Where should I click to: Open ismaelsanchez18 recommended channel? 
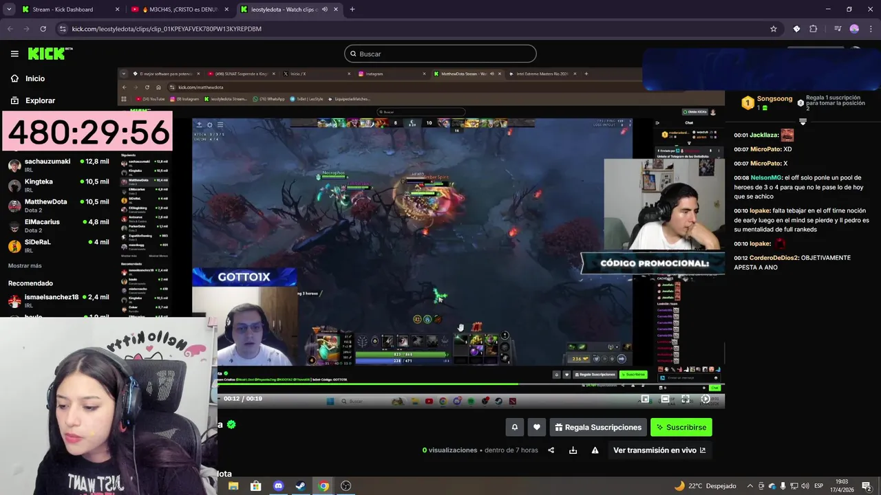pyautogui.click(x=59, y=301)
